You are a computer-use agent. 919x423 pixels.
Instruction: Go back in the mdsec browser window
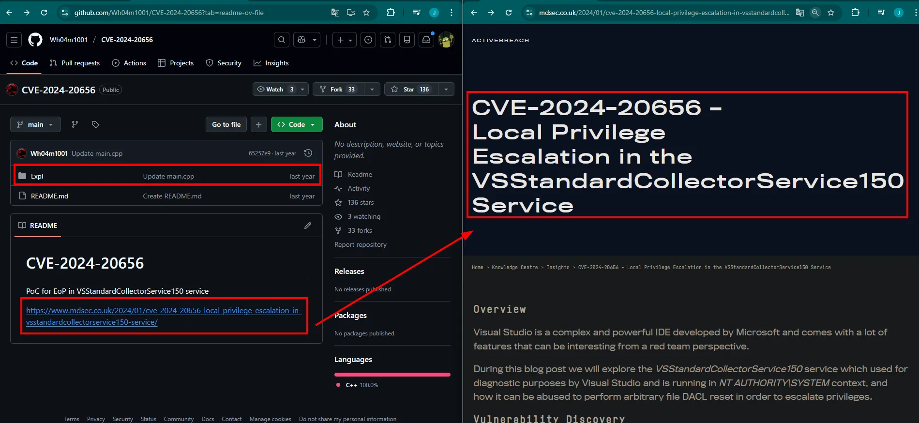[474, 13]
